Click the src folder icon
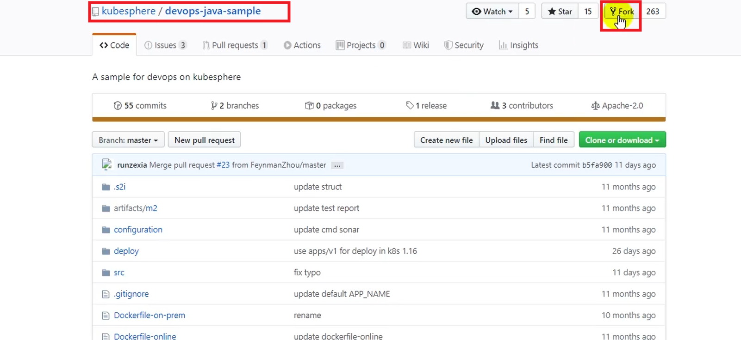741x340 pixels. [106, 273]
